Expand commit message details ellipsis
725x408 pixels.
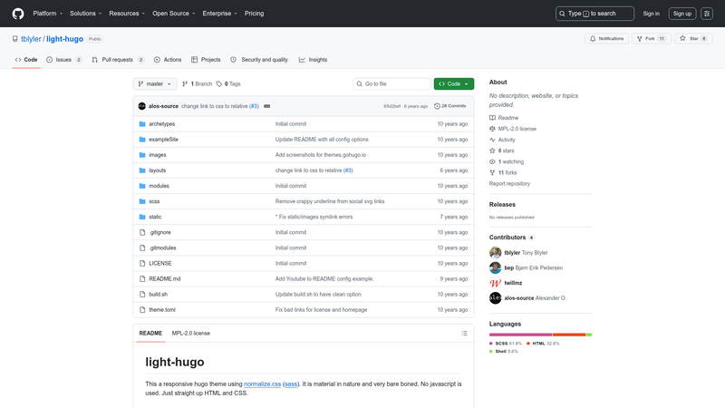pyautogui.click(x=266, y=106)
